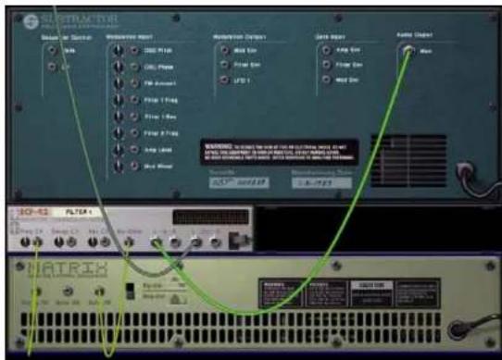Adjust the Filter 2 Freq CV trim knob
This screenshot has height=360, width=502.
pyautogui.click(x=119, y=132)
